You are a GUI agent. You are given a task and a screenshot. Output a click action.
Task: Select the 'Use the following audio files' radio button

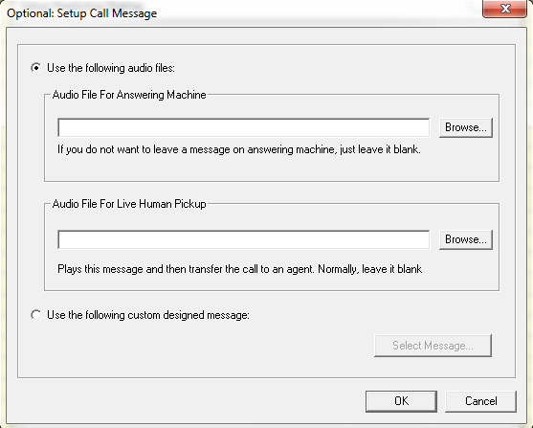point(36,68)
